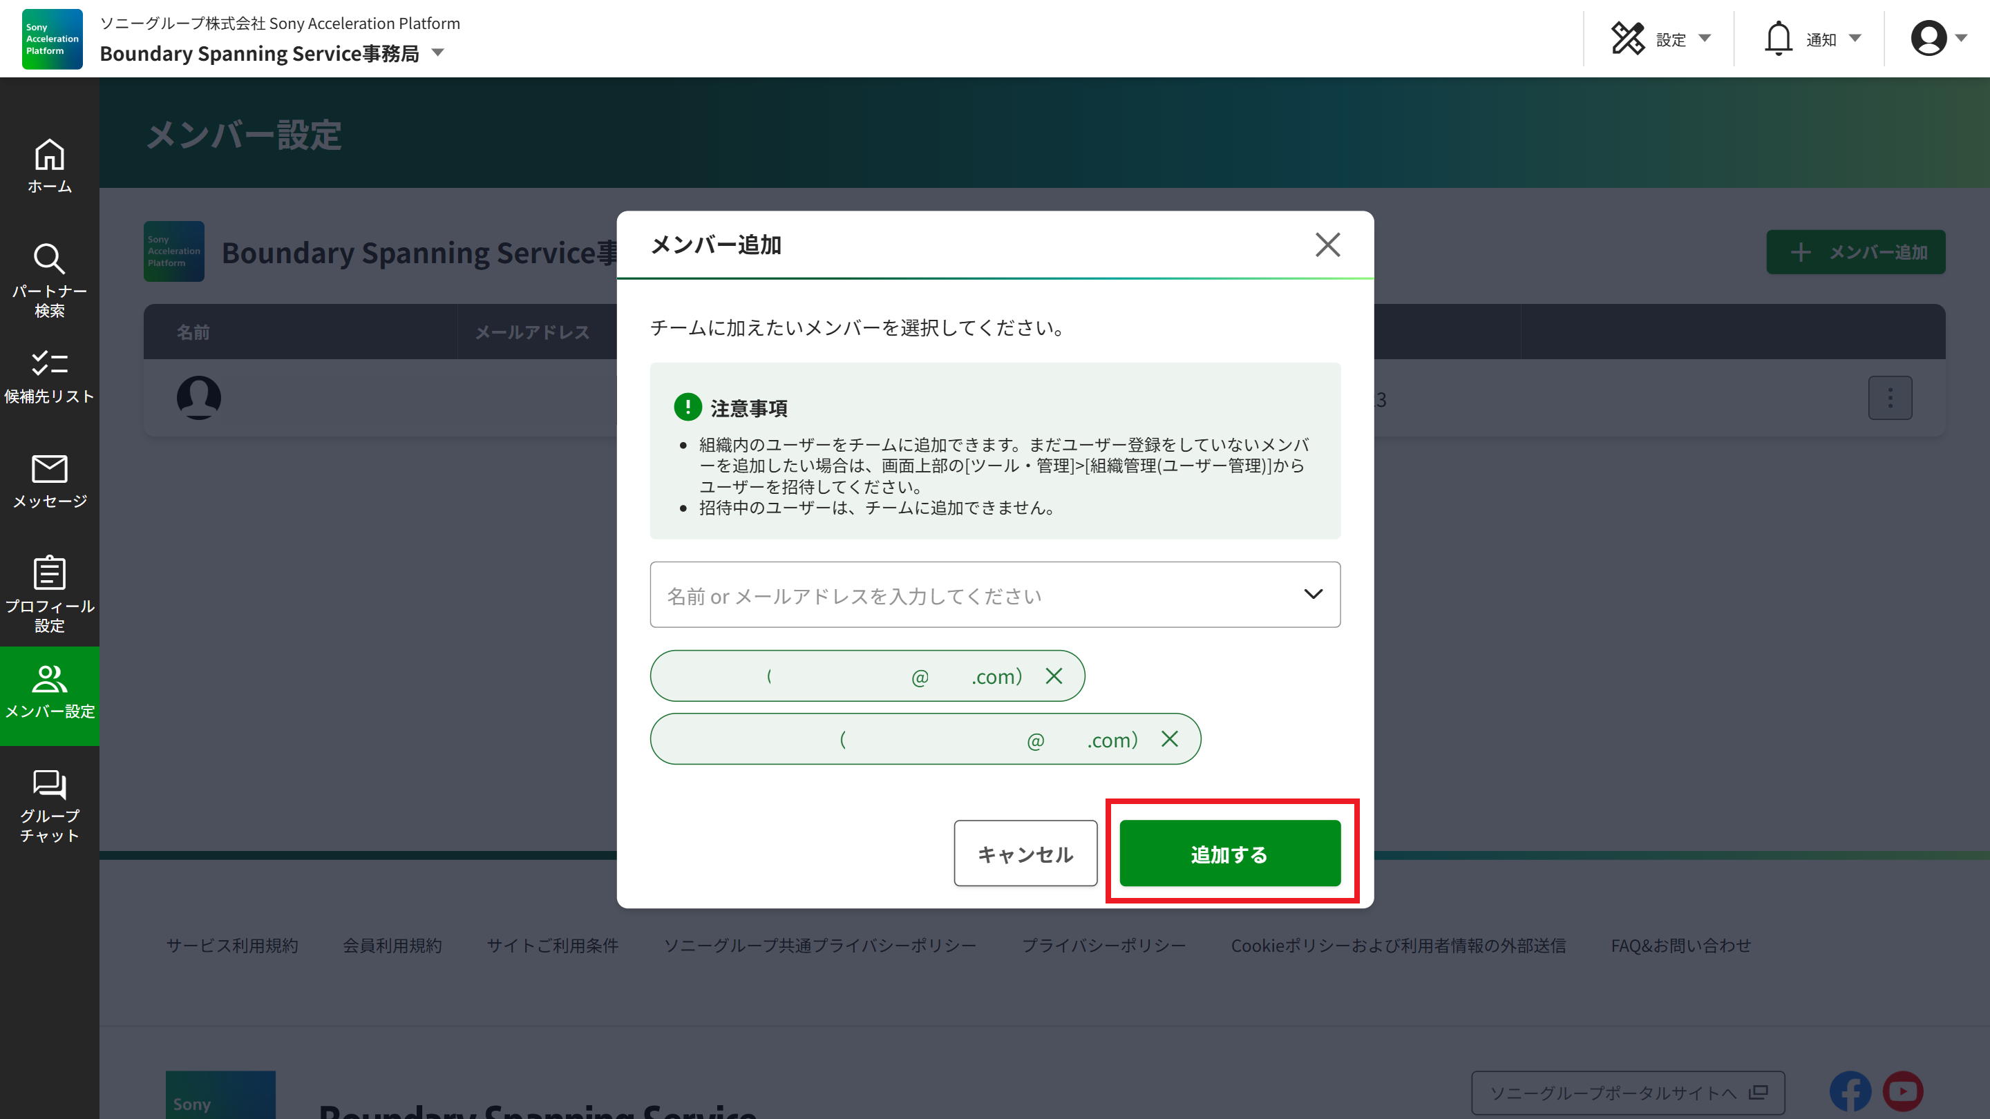This screenshot has width=1990, height=1119.
Task: Select メンバー設定 in the sidebar
Action: (50, 693)
